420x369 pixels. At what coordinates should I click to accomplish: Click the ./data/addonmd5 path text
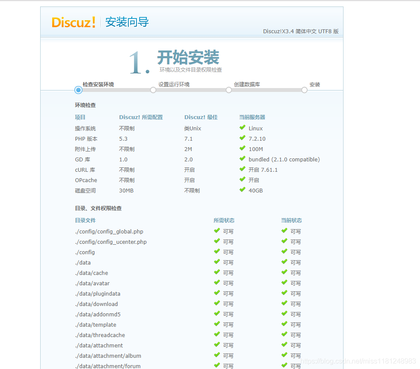[98, 315]
